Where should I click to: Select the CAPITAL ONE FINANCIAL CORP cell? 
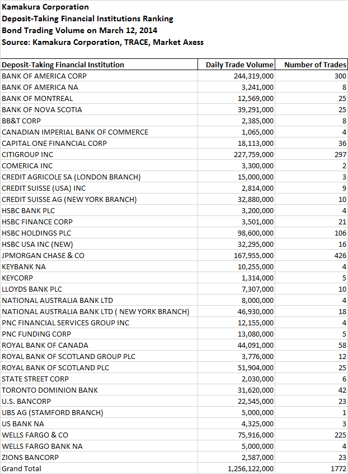click(99, 143)
